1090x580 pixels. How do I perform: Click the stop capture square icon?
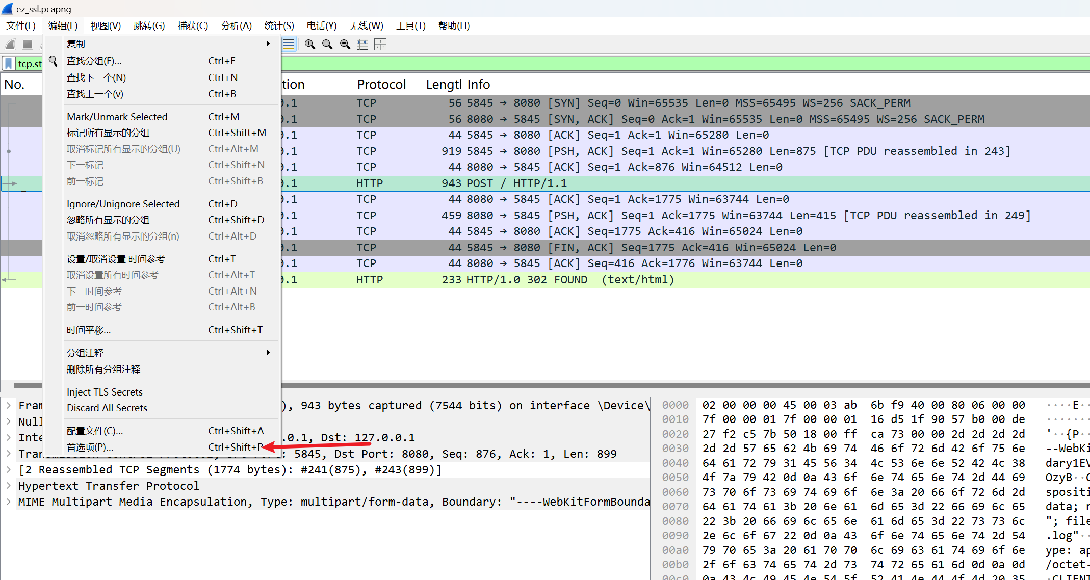(28, 44)
